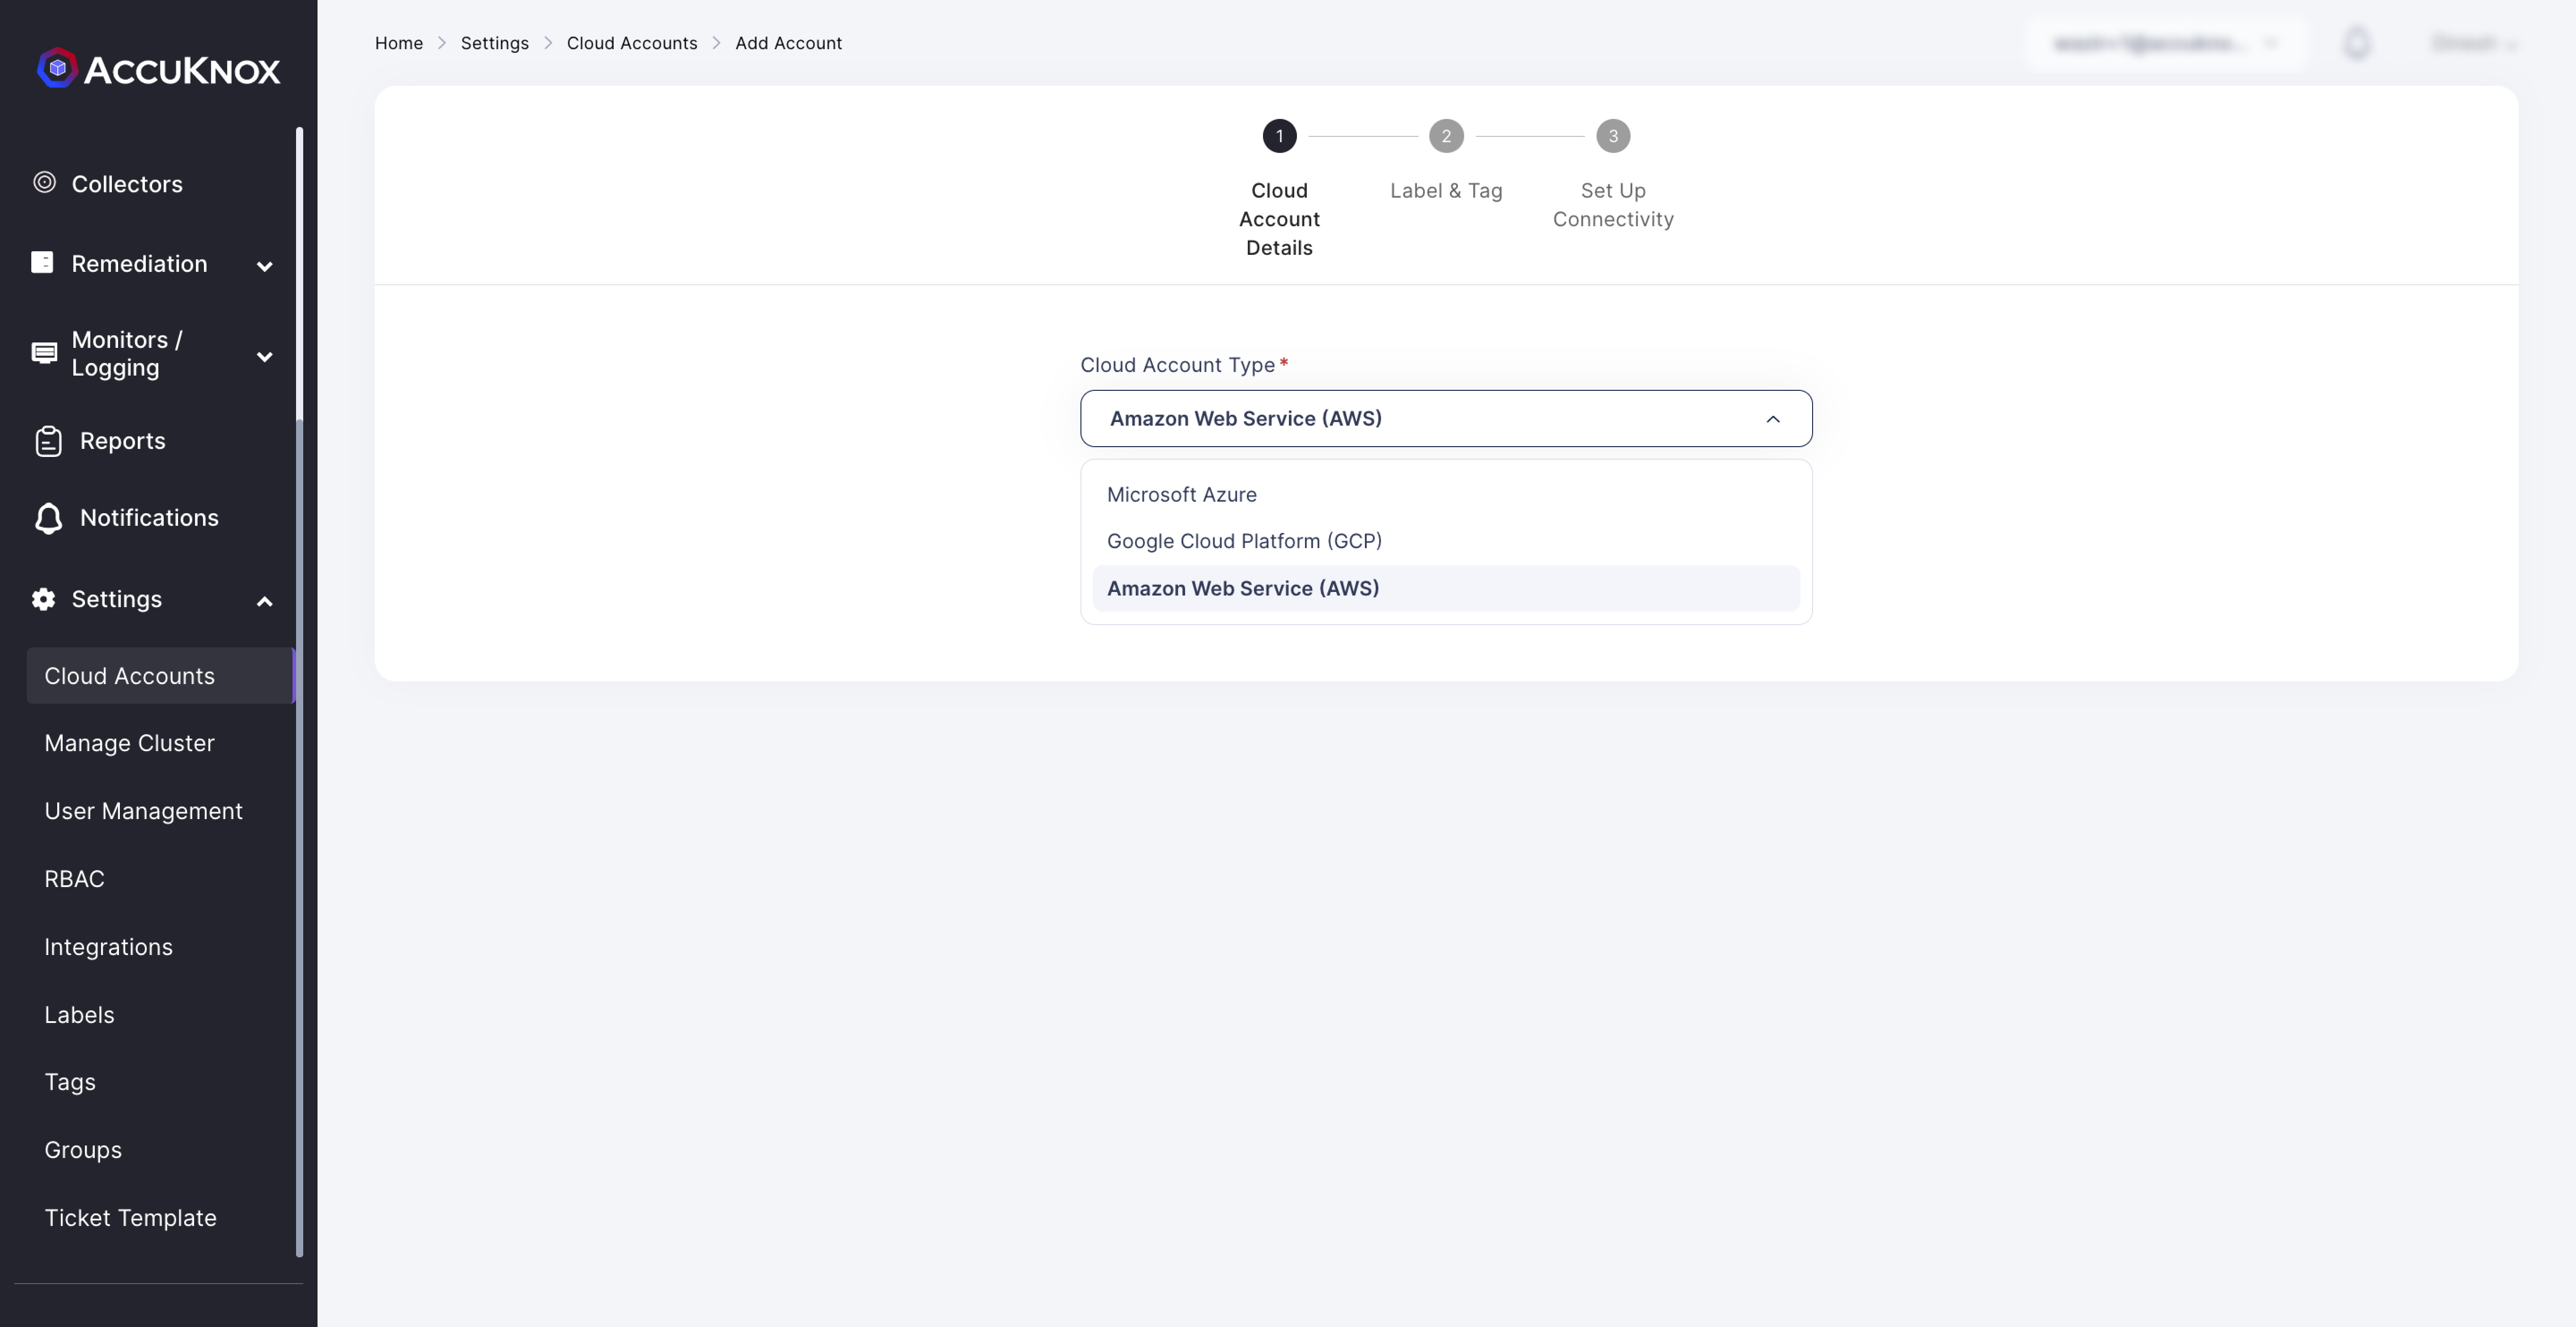The height and width of the screenshot is (1327, 2576).
Task: Open Cloud Accounts under Settings
Action: [160, 676]
